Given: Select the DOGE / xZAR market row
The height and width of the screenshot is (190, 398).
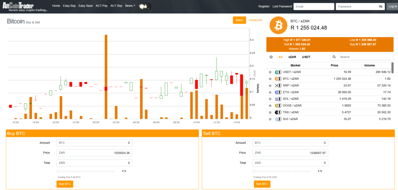Looking at the screenshot, I should (330, 105).
